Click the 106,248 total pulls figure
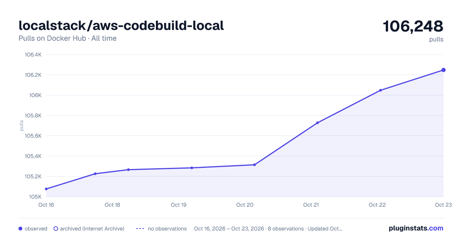Screen dimensions: 462x242 [x=413, y=27]
